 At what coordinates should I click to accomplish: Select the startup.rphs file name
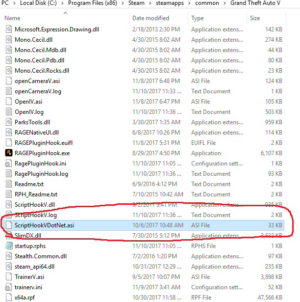[x=30, y=246]
